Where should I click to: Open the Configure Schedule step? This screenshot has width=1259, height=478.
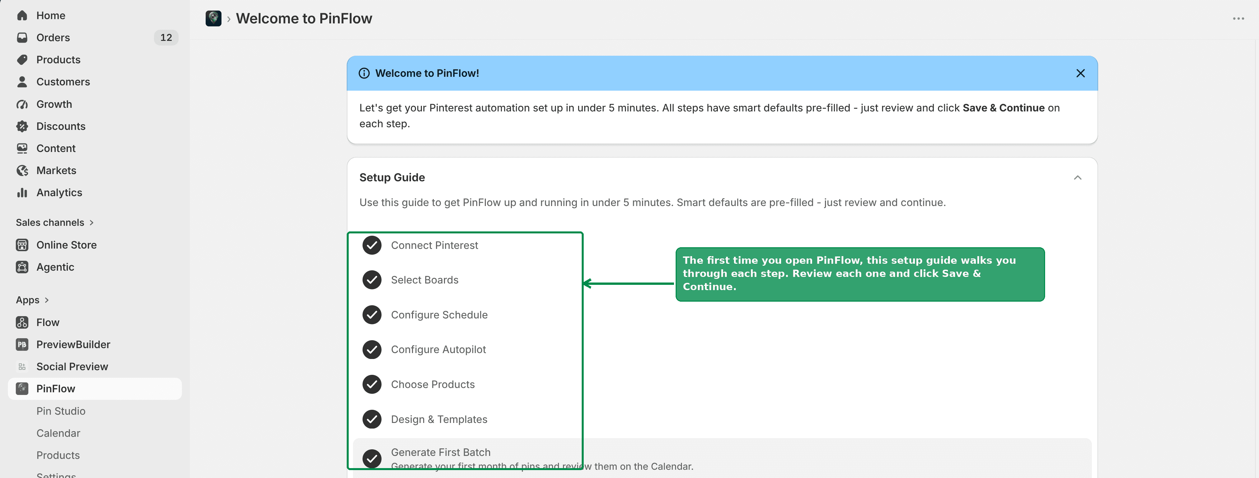pyautogui.click(x=439, y=315)
